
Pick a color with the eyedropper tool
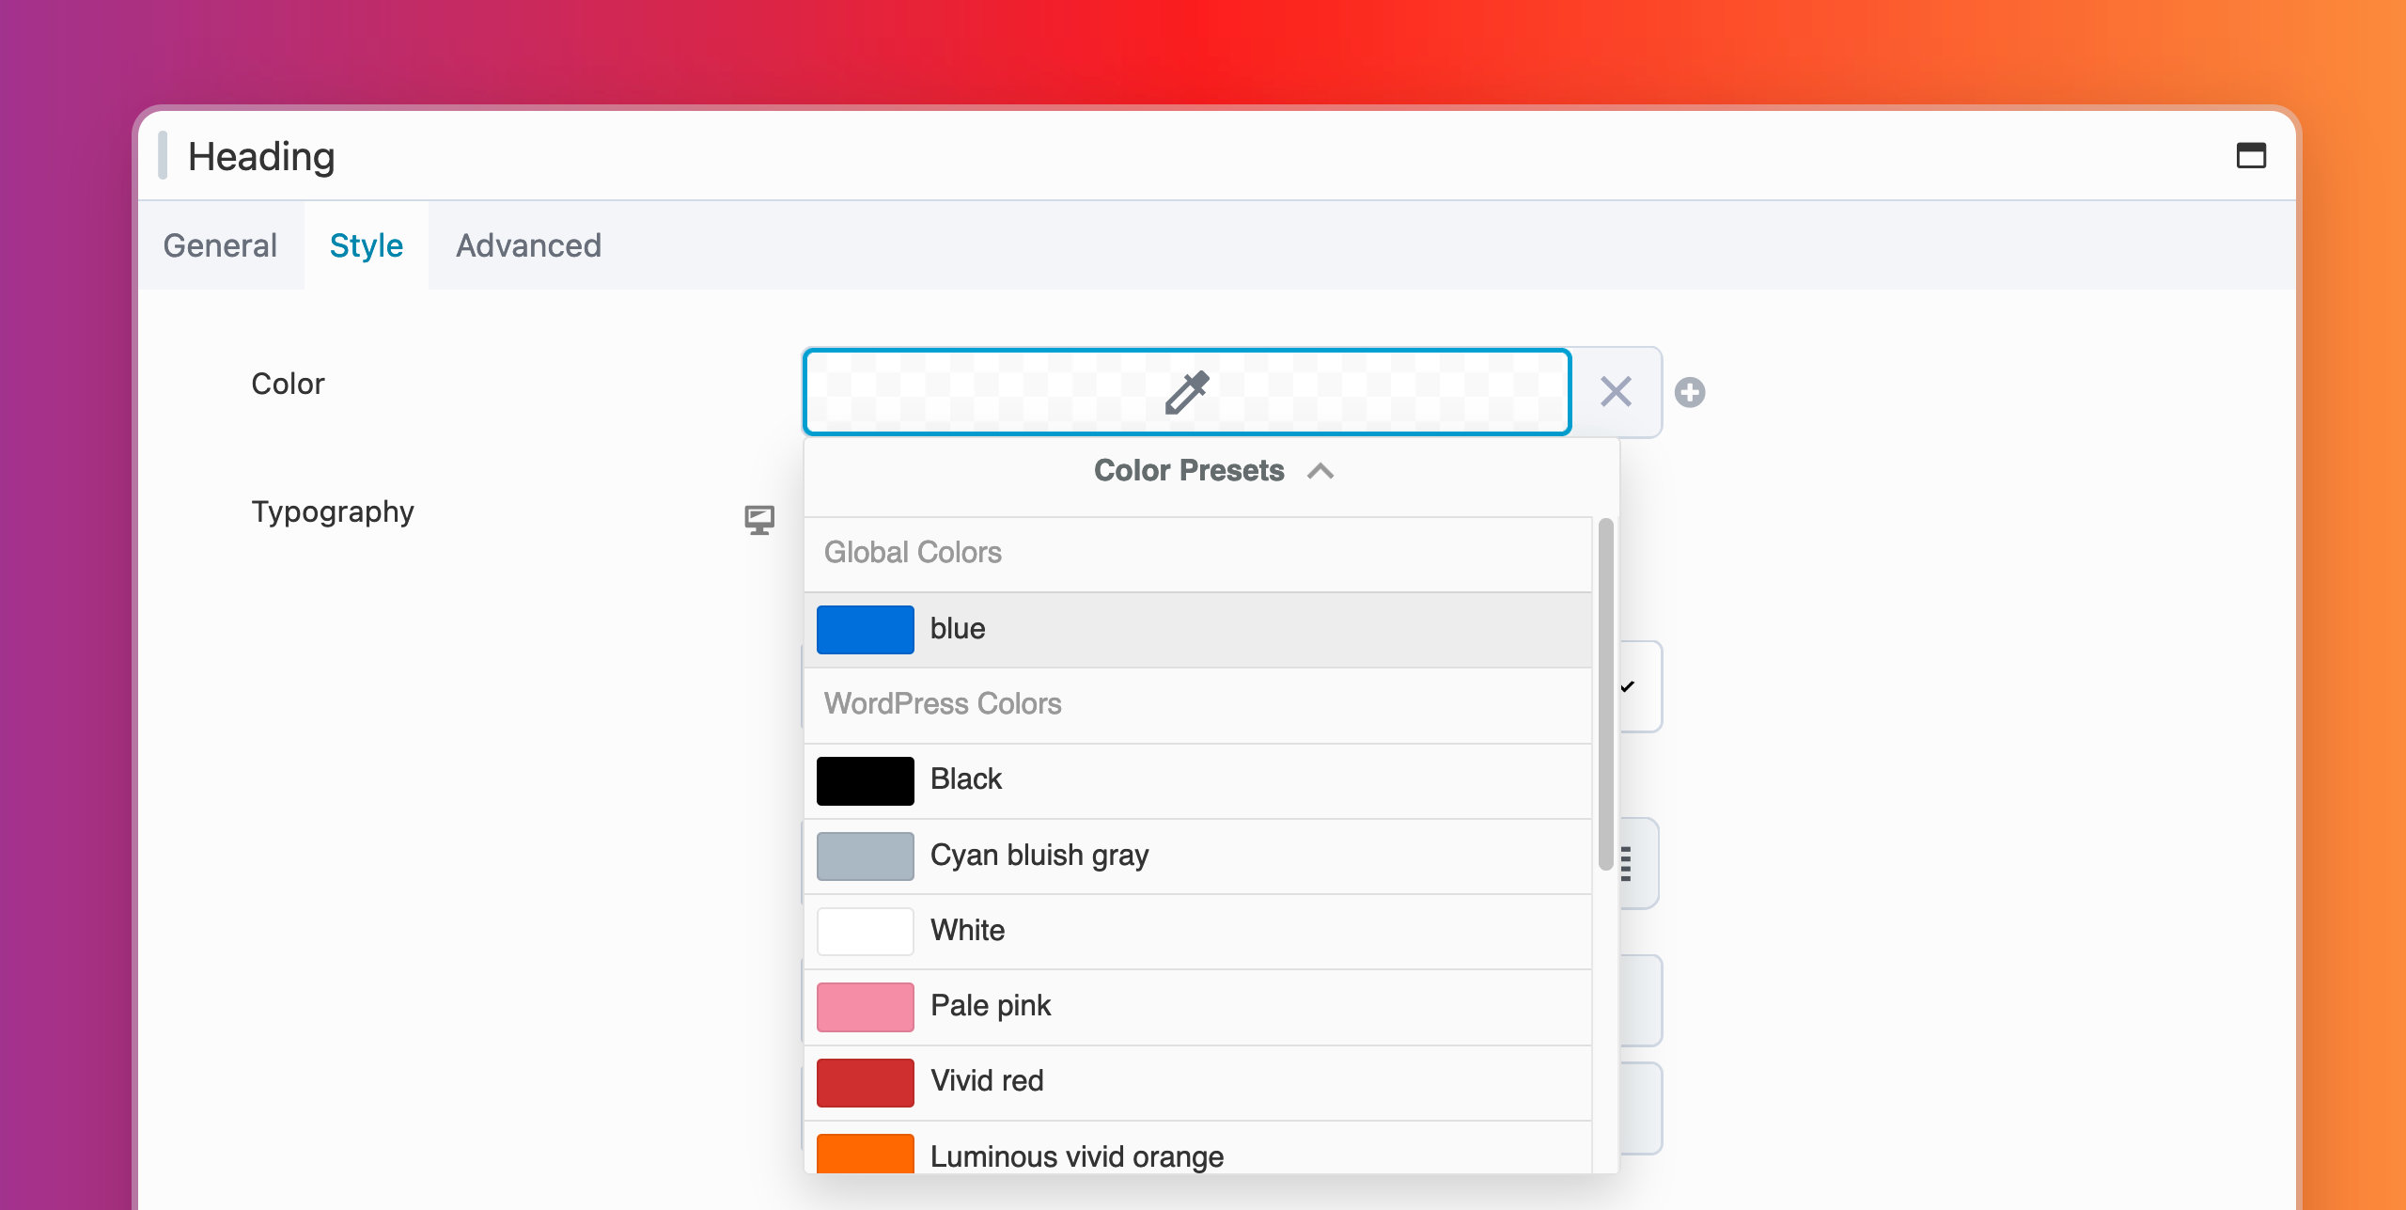1186,391
